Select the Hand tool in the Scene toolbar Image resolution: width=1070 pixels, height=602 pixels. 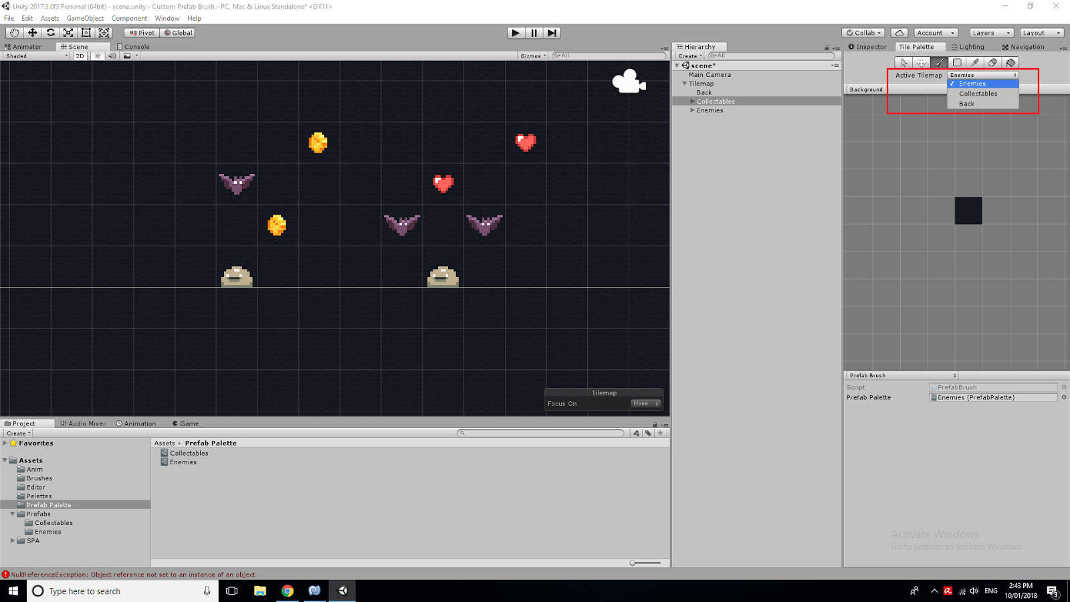[14, 33]
